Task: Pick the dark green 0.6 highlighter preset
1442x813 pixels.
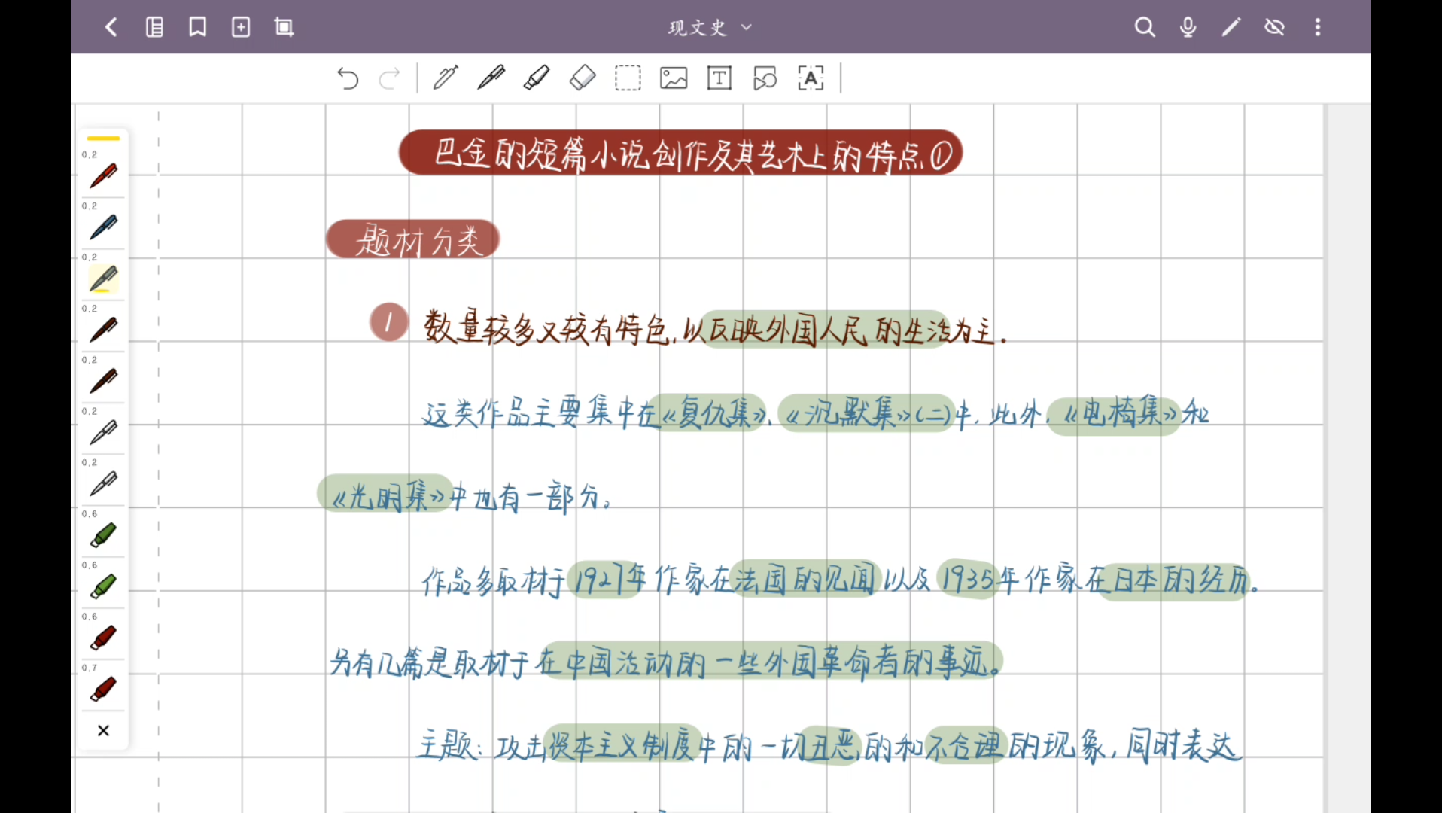Action: click(103, 534)
